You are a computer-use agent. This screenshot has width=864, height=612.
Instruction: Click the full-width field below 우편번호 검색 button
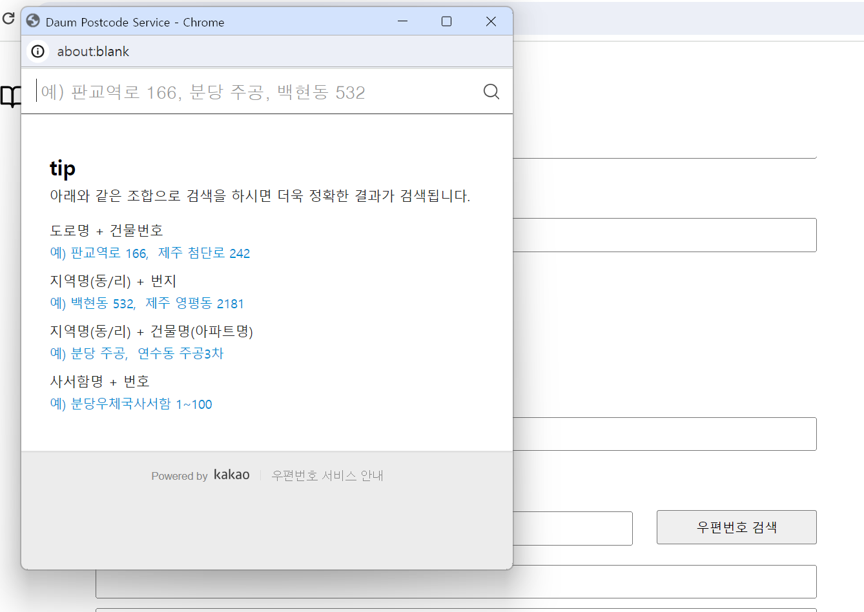pyautogui.click(x=456, y=582)
